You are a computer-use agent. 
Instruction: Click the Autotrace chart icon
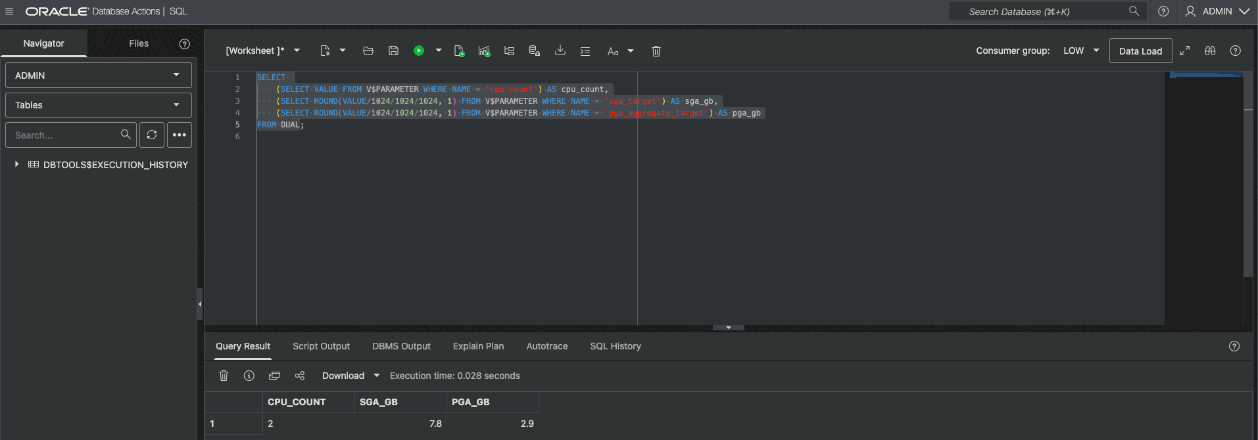pos(484,51)
